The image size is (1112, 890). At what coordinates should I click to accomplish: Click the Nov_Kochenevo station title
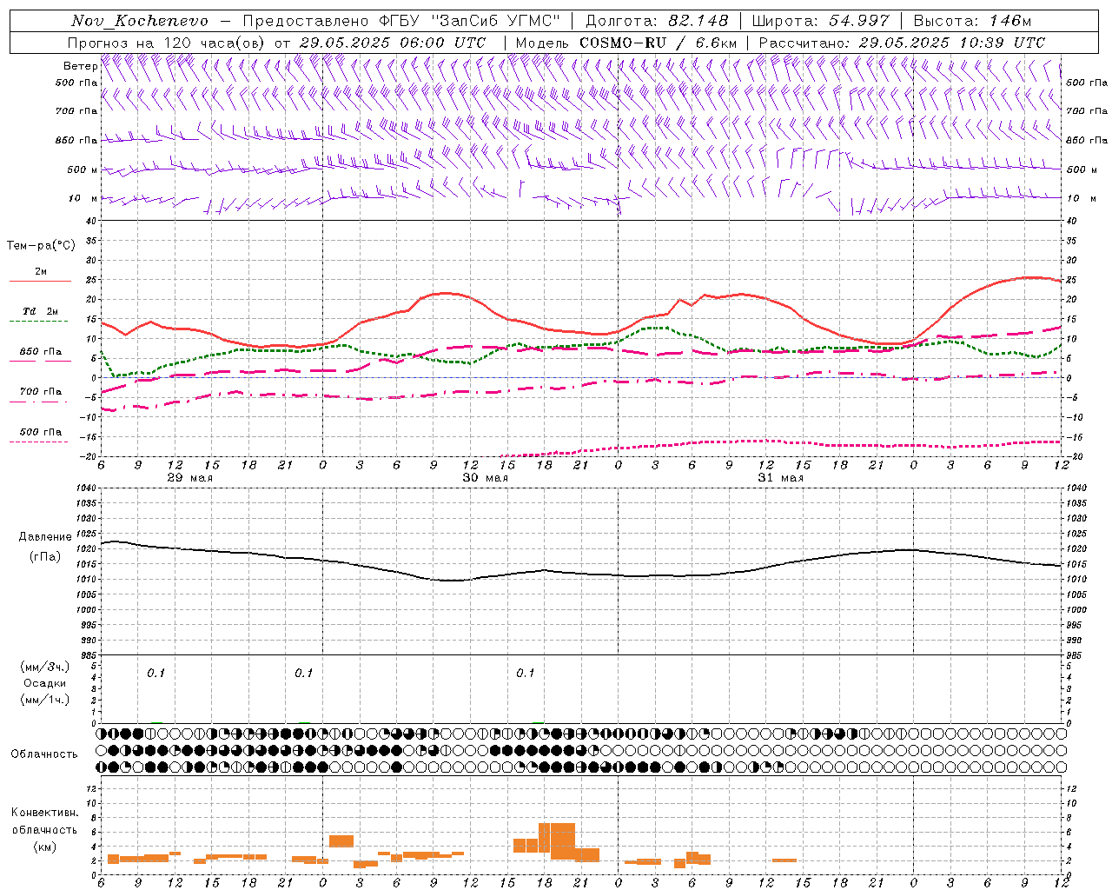[140, 21]
